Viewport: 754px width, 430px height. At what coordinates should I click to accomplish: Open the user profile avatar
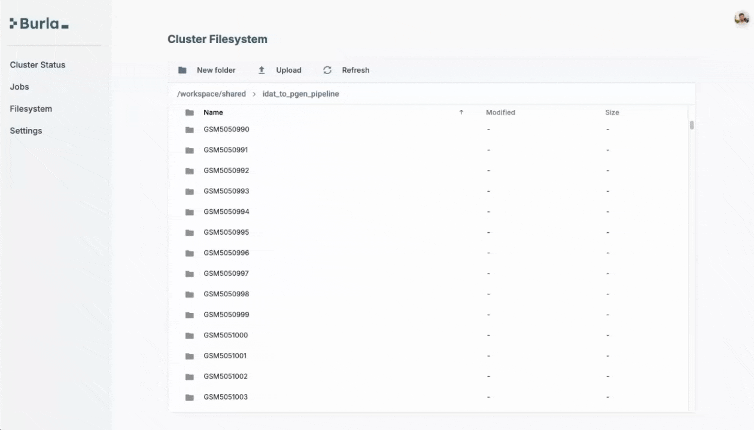[x=741, y=19]
